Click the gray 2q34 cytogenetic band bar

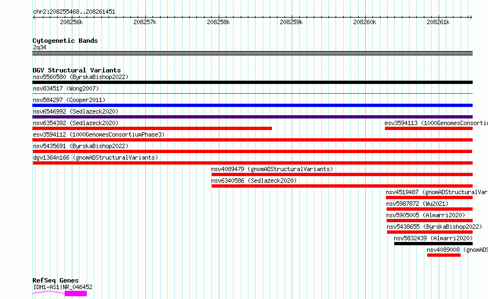pos(252,53)
